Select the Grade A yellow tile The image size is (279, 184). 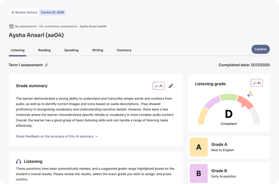click(199, 147)
